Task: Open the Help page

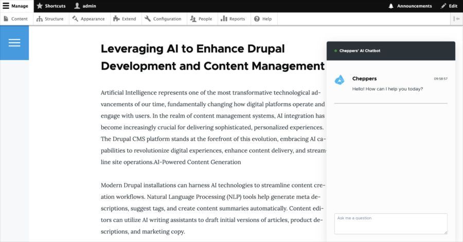Action: coord(263,19)
